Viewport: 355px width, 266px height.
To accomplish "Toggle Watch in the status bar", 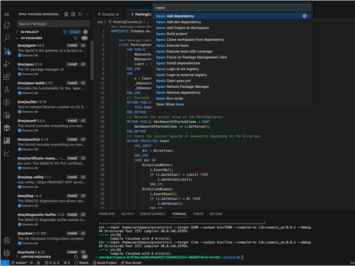I will click(82, 263).
